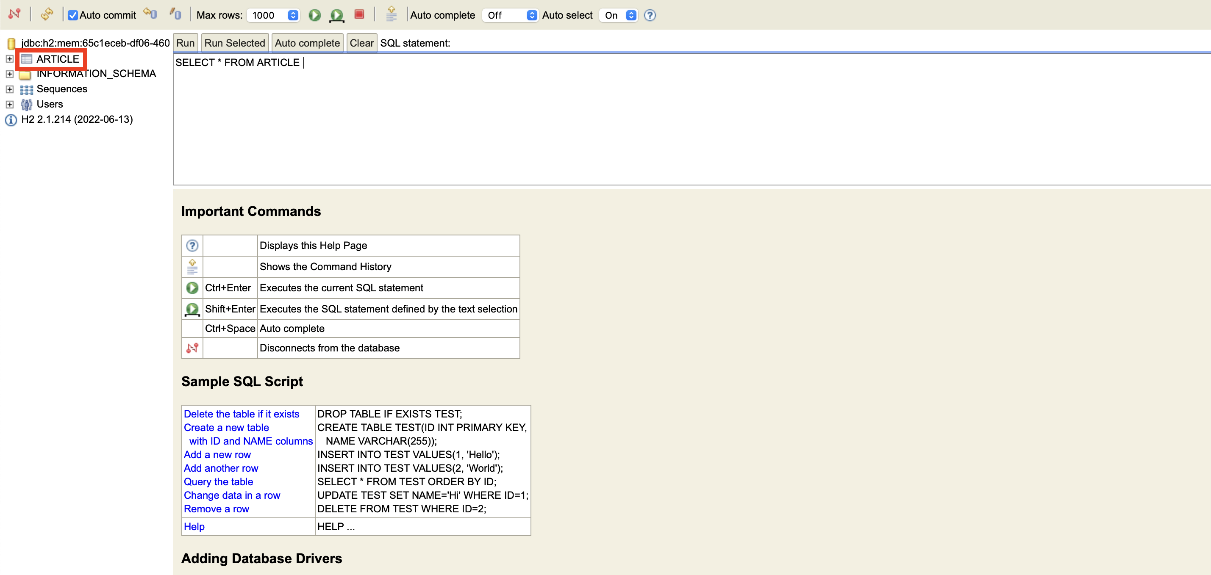Open the Max rows dropdown

(273, 15)
